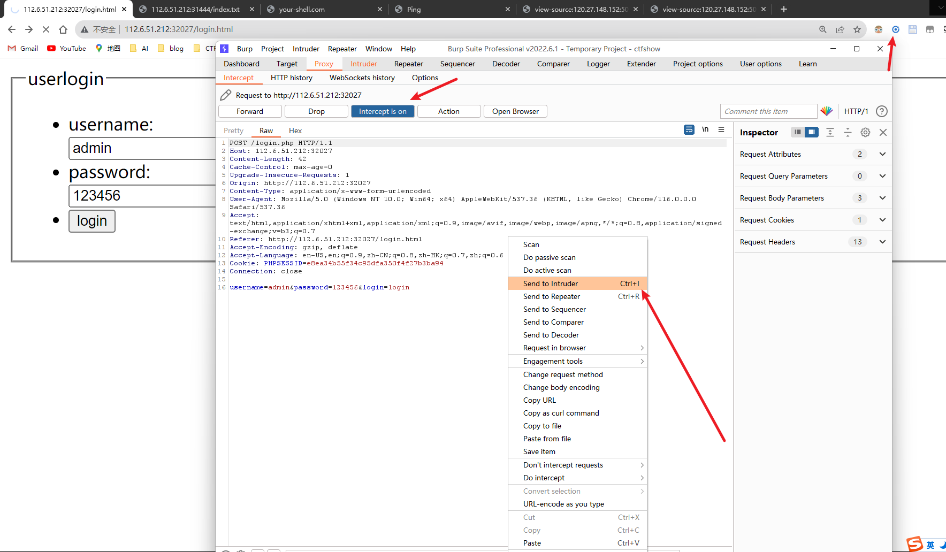Click the Forward button
Image resolution: width=946 pixels, height=552 pixels.
click(250, 111)
